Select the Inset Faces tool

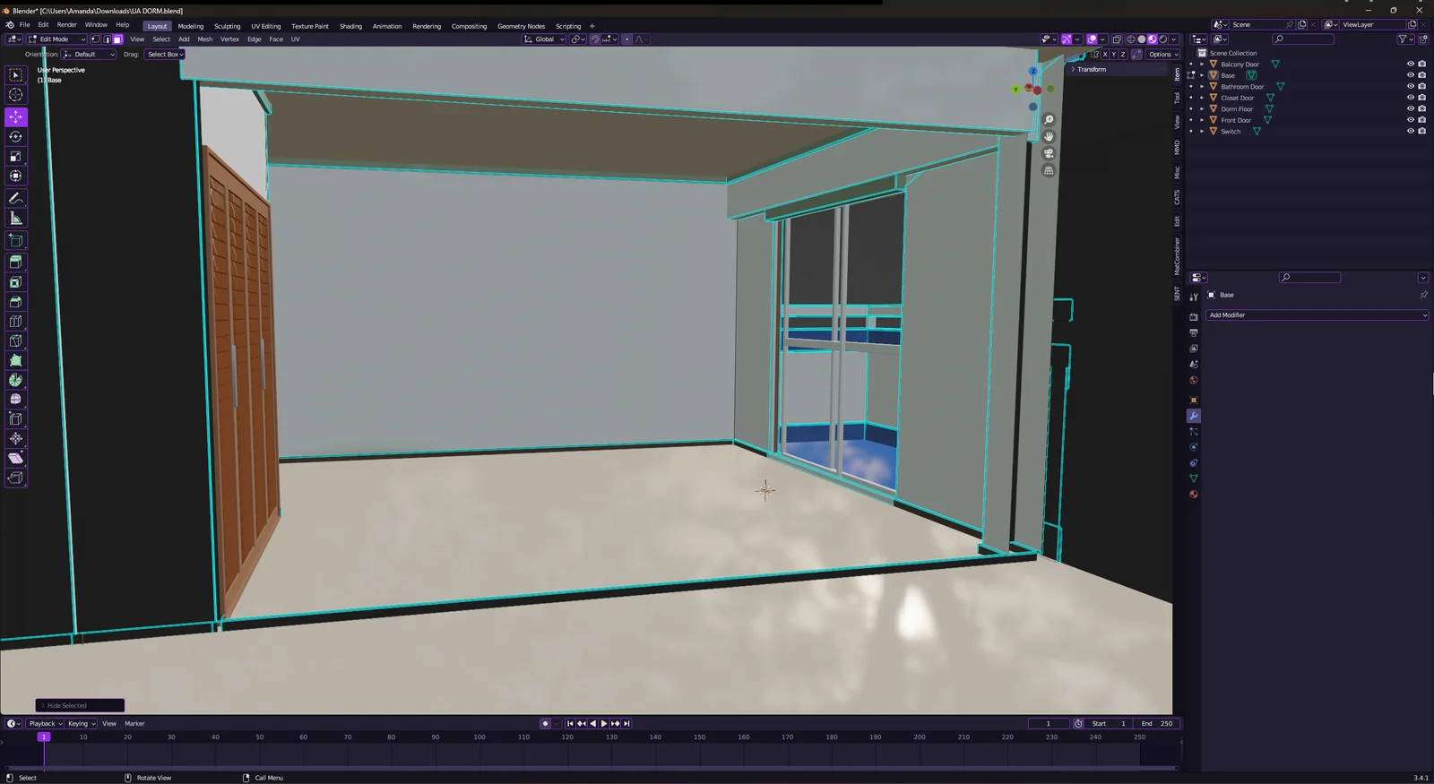16,281
